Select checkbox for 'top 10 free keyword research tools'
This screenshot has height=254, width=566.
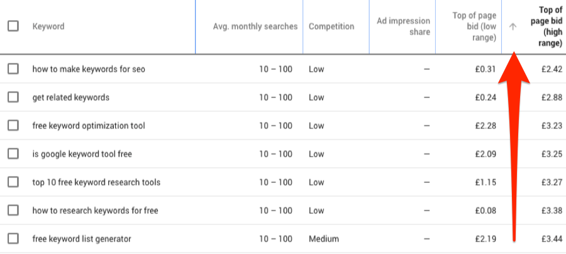(13, 182)
